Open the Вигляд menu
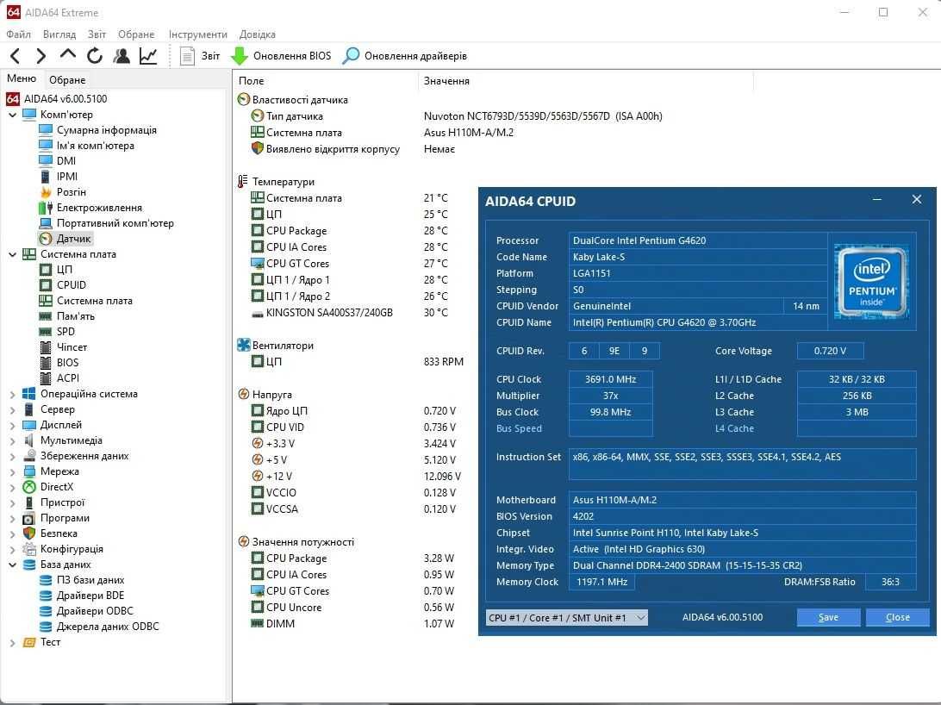The width and height of the screenshot is (941, 705). 59,34
